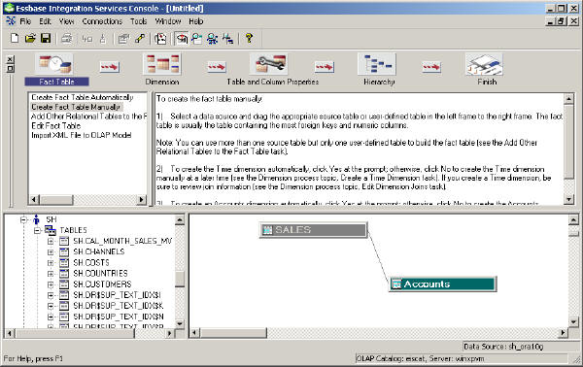583x367 pixels.
Task: Click the Print toolbar icon
Action: tap(66, 38)
